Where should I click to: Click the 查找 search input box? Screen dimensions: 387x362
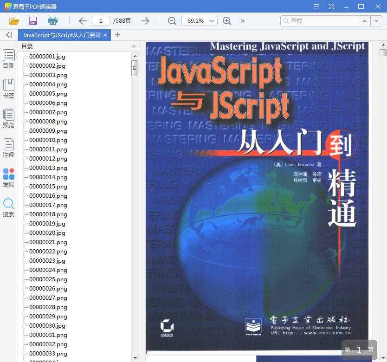[320, 21]
